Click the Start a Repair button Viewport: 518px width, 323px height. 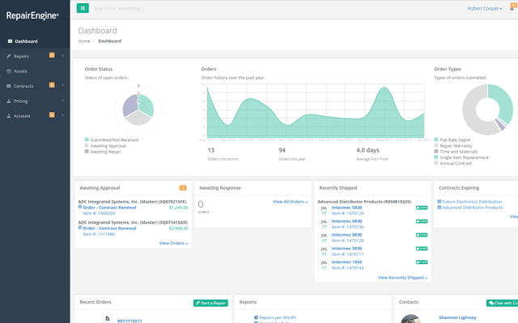[x=210, y=303]
